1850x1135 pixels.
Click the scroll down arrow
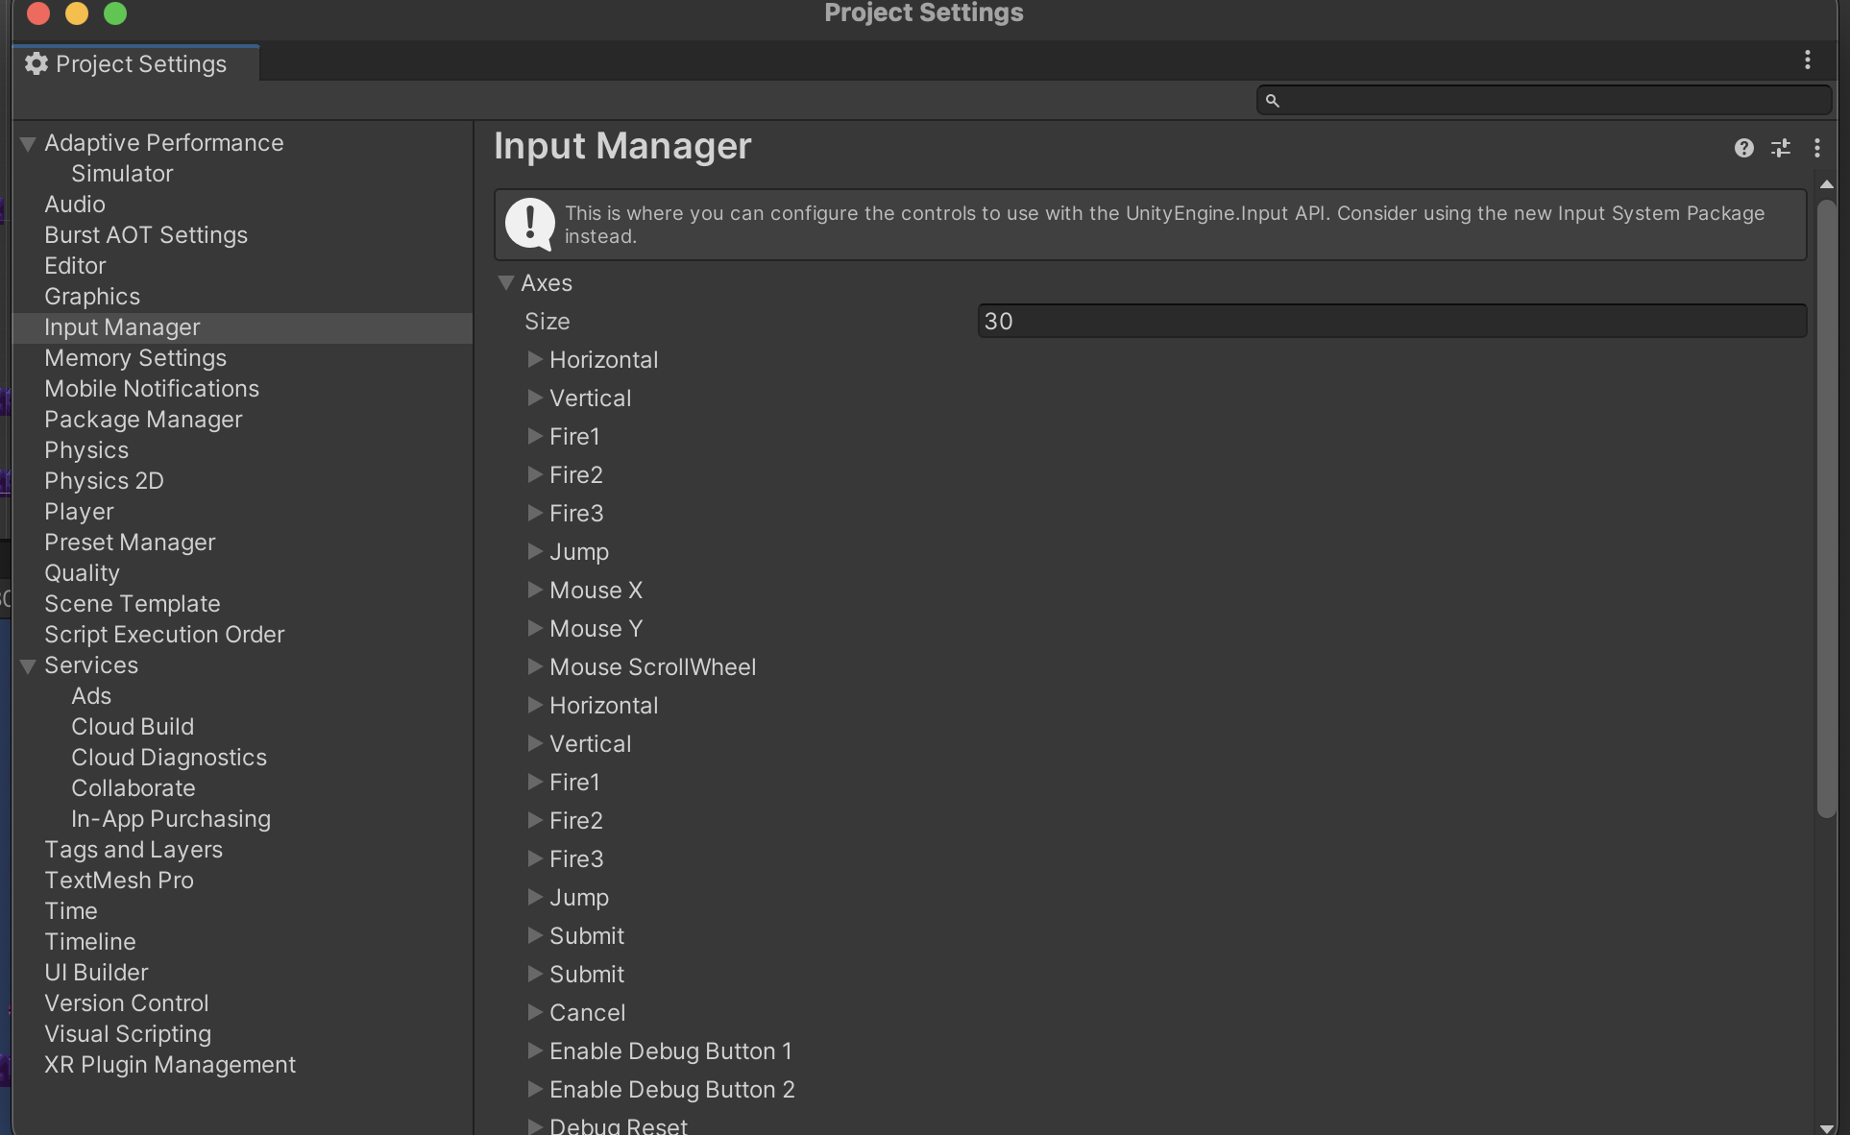coord(1826,1127)
